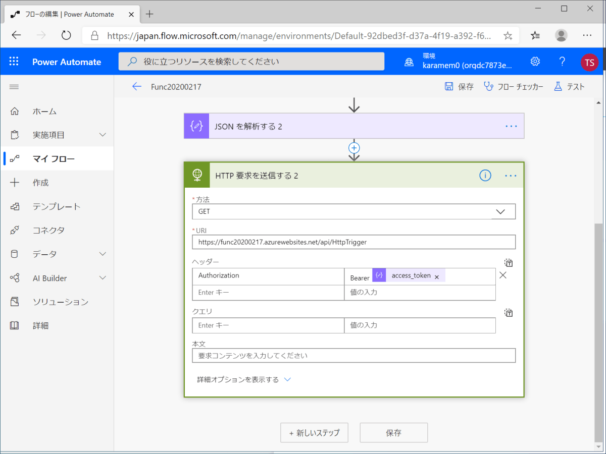Click the 本文 request content field
The height and width of the screenshot is (454, 606).
click(x=354, y=356)
